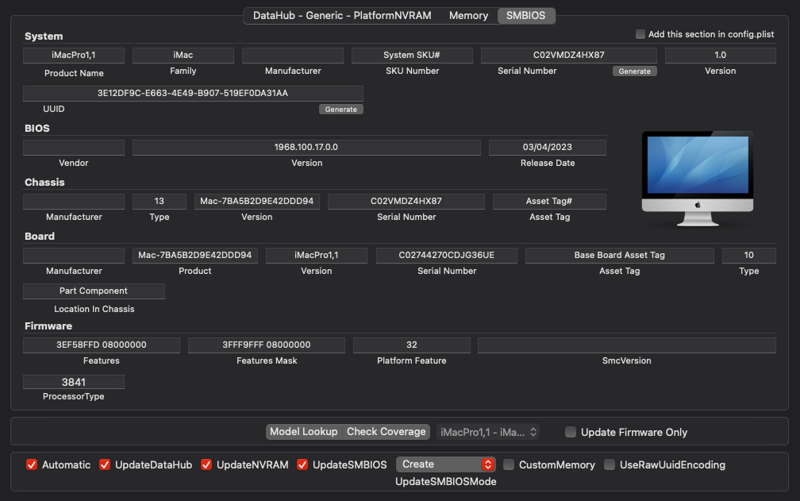
Task: Switch to the Memory tab
Action: (468, 15)
